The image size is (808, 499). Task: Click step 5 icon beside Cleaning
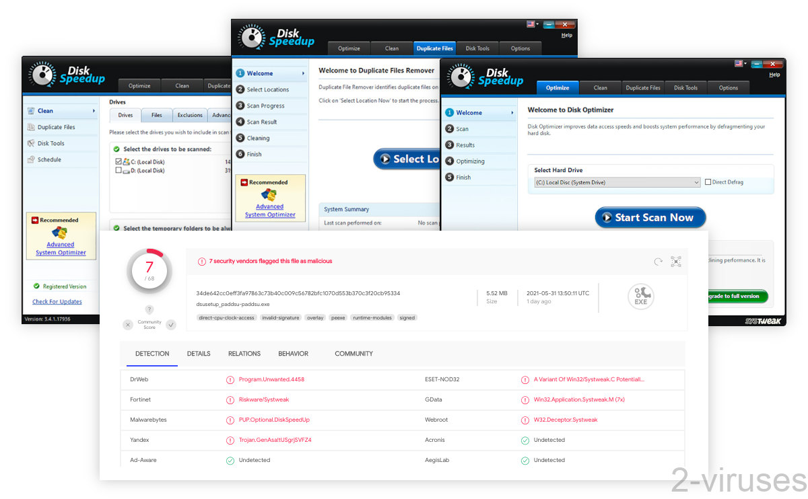point(240,138)
